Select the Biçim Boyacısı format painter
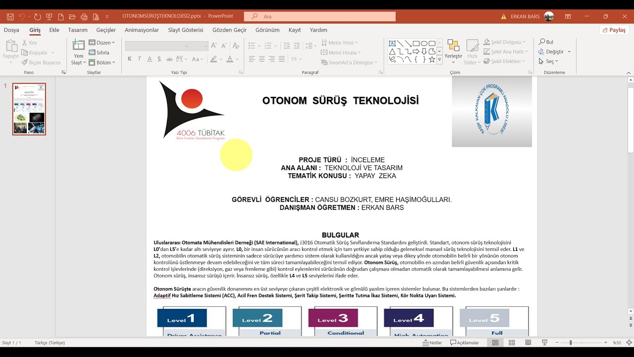 41,62
